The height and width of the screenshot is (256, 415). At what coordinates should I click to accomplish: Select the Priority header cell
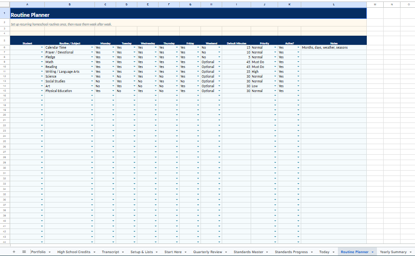265,40
